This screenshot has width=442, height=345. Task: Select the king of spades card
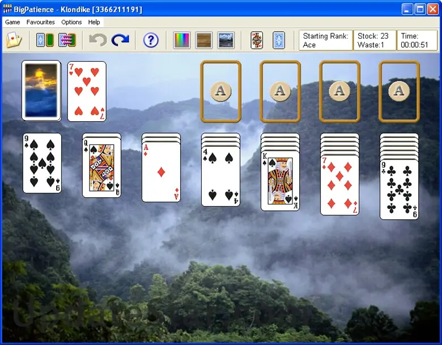point(280,181)
